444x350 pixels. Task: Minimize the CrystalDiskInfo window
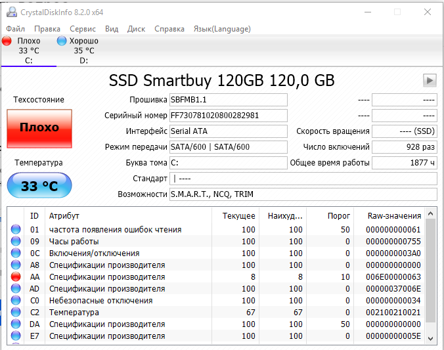click(x=368, y=12)
